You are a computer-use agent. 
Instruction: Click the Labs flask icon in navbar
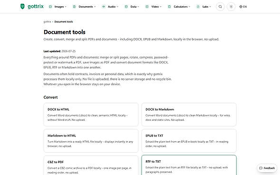point(198,7)
